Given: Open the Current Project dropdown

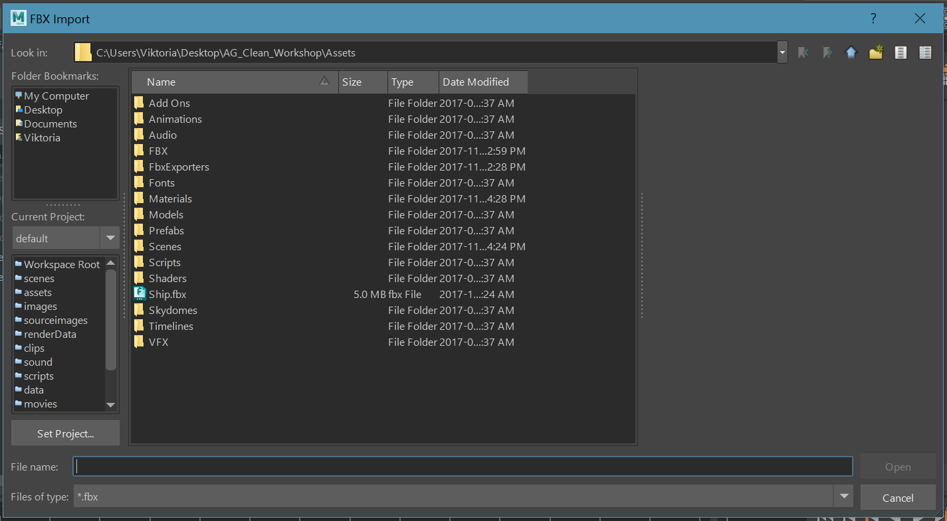Looking at the screenshot, I should point(110,238).
